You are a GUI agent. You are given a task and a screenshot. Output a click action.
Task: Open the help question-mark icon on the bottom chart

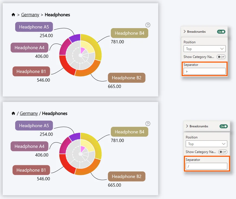pos(148,124)
